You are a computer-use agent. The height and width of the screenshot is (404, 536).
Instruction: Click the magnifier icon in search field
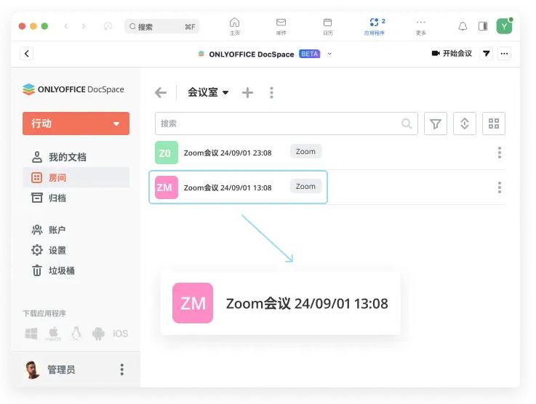(407, 124)
